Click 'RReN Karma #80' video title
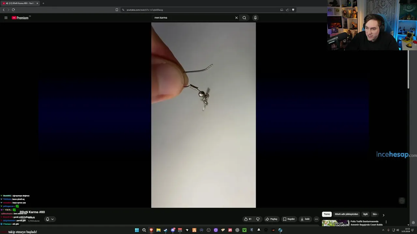The image size is (417, 234). (x=32, y=212)
